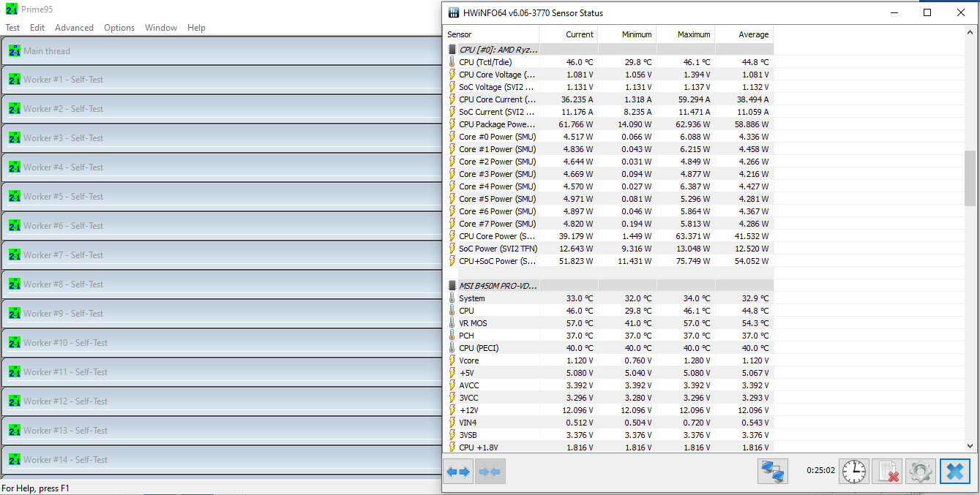The height and width of the screenshot is (495, 980).
Task: Open the Window menu in Prime95
Action: tap(161, 28)
